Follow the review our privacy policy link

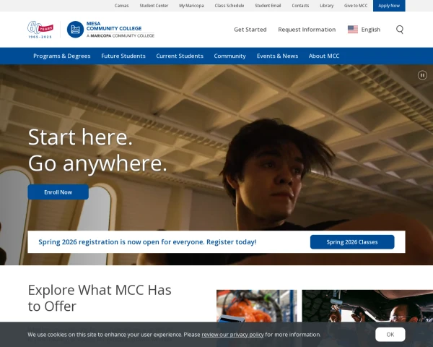coord(232,335)
